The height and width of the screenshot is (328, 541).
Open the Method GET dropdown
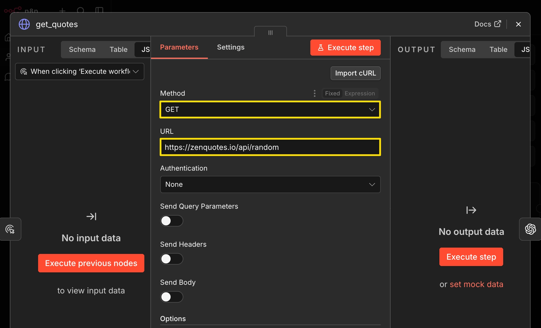(270, 110)
